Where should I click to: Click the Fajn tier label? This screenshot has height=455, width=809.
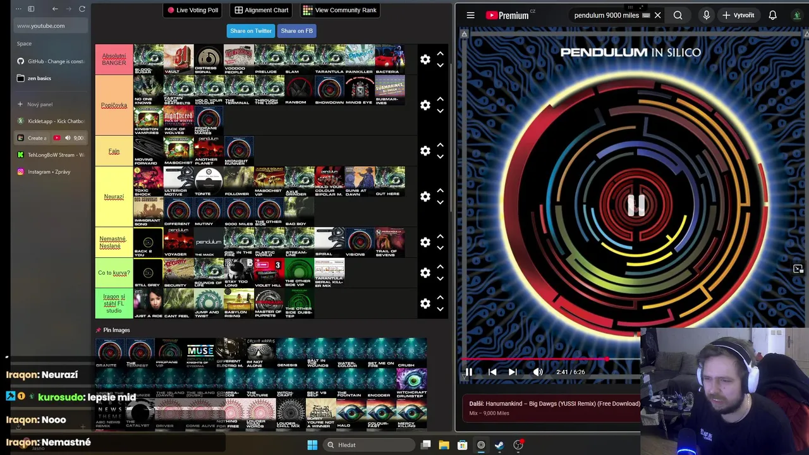click(x=114, y=151)
